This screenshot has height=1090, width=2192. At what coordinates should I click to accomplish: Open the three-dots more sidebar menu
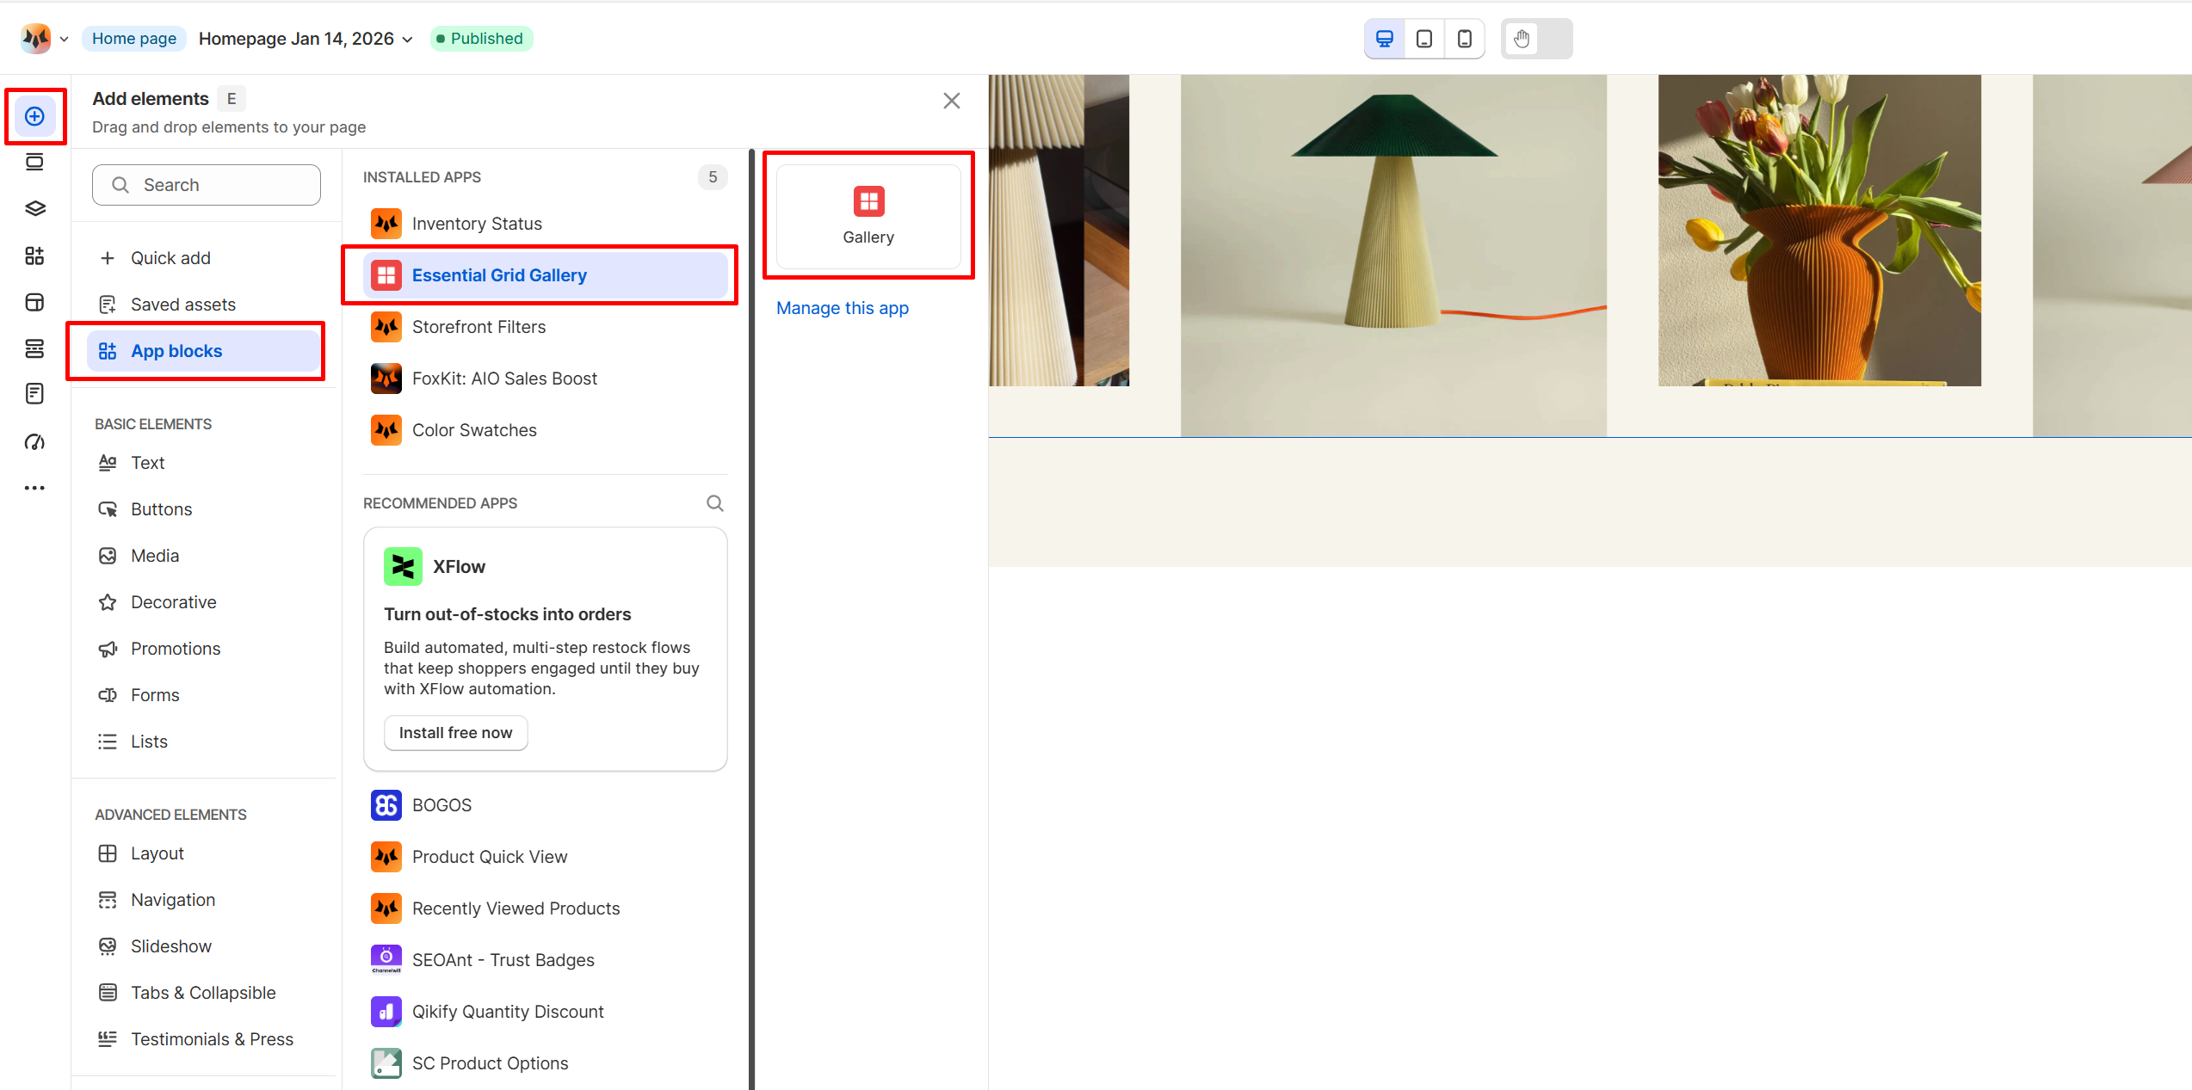pos(34,488)
